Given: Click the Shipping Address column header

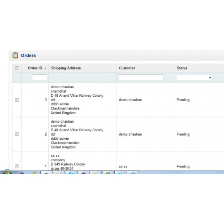Looking at the screenshot, I should [66, 68].
